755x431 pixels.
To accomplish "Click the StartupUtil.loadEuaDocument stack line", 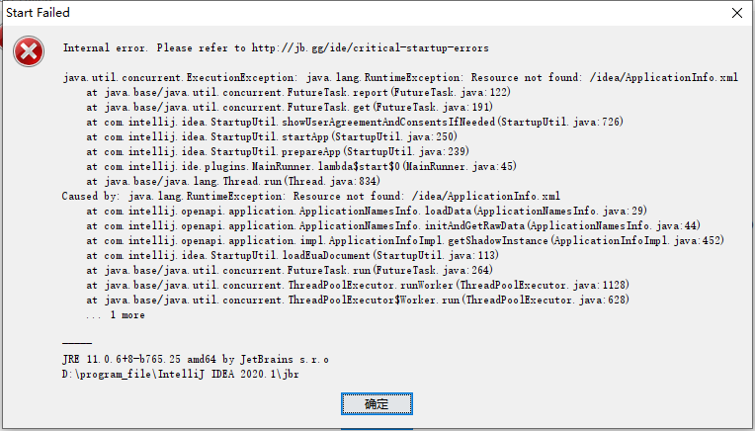I will 293,256.
